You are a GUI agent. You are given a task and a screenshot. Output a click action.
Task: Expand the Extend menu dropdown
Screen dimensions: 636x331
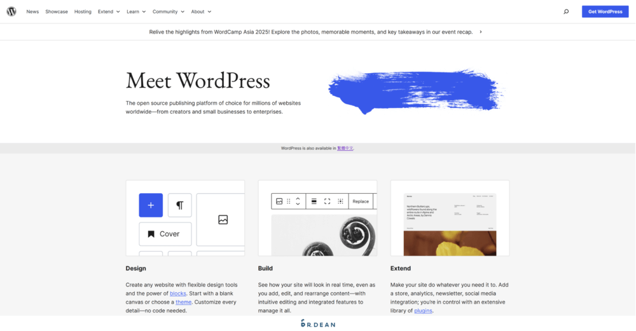pos(109,11)
